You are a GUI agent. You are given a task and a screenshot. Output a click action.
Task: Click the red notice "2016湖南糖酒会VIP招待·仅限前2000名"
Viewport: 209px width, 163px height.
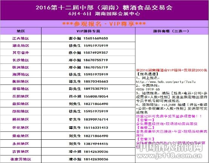[172, 70]
